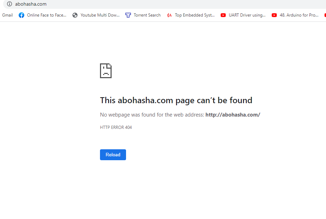Click the YouTube icon beside UART Driver bookmark
Screen dimensions: 326x219
pos(223,15)
